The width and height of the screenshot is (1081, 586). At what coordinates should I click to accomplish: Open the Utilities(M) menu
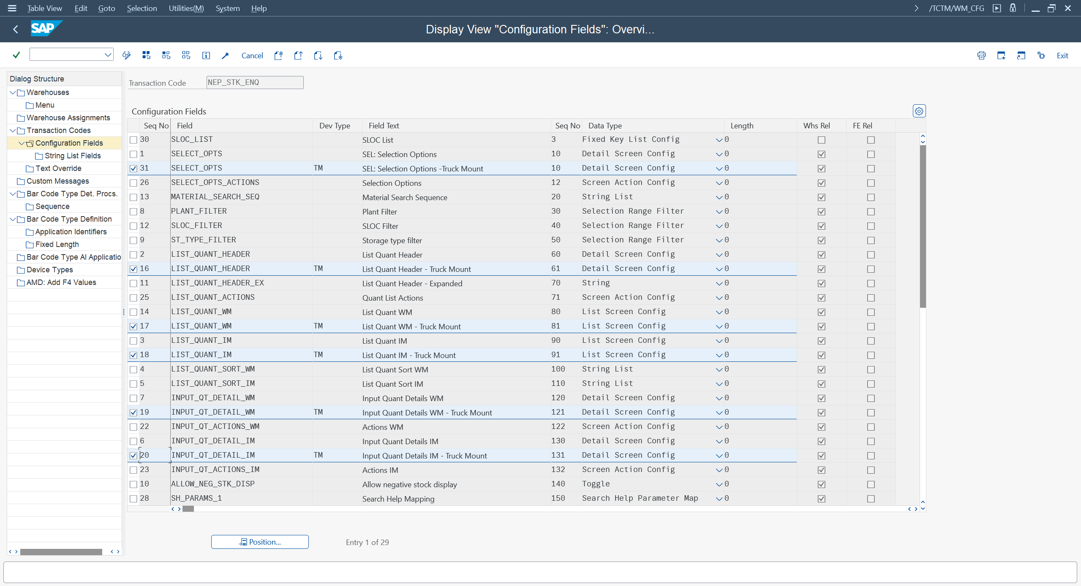coord(186,8)
